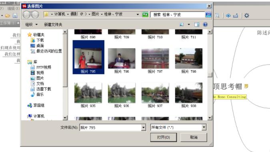Open help via blue question mark icon

205,25
